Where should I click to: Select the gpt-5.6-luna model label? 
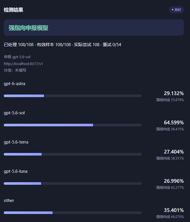[x=15, y=171]
